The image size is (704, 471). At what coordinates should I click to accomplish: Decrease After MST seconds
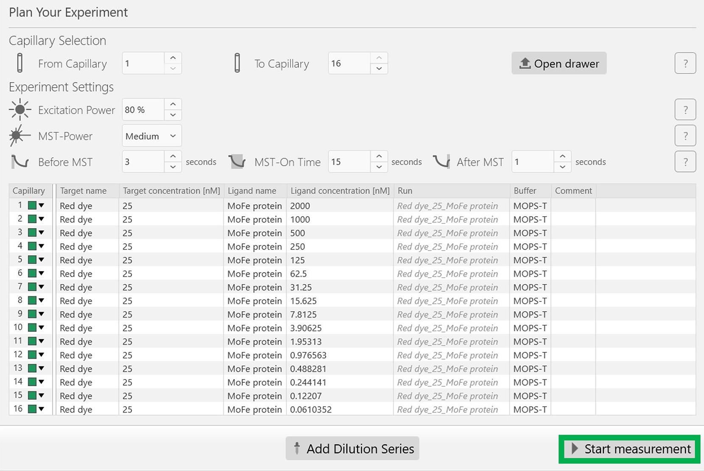pyautogui.click(x=562, y=167)
